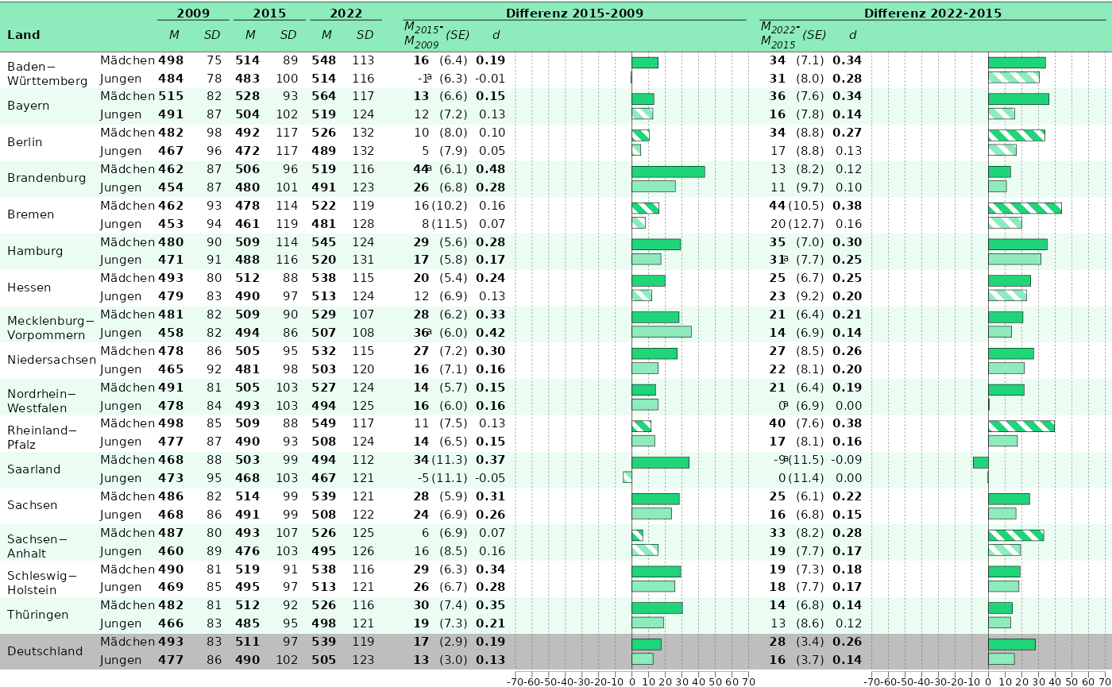Click Mecklenburg-Vorpommern Jungen effect size 0.42

point(490,333)
